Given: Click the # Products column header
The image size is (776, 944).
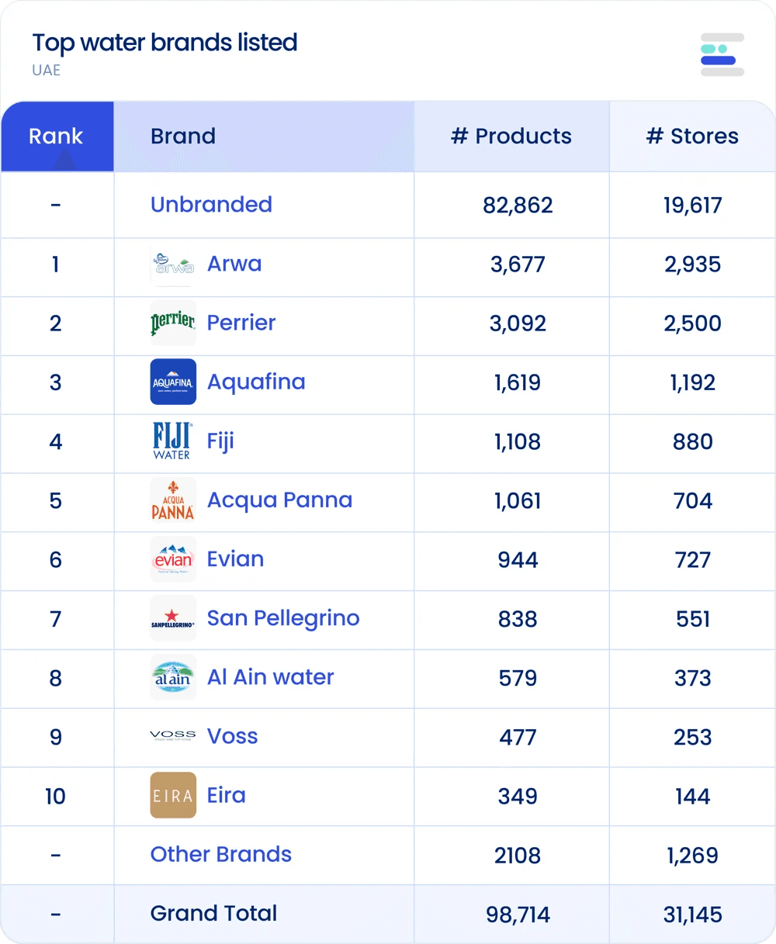Looking at the screenshot, I should (x=511, y=137).
